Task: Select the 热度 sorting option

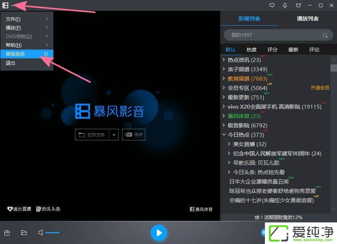Action: pyautogui.click(x=251, y=50)
